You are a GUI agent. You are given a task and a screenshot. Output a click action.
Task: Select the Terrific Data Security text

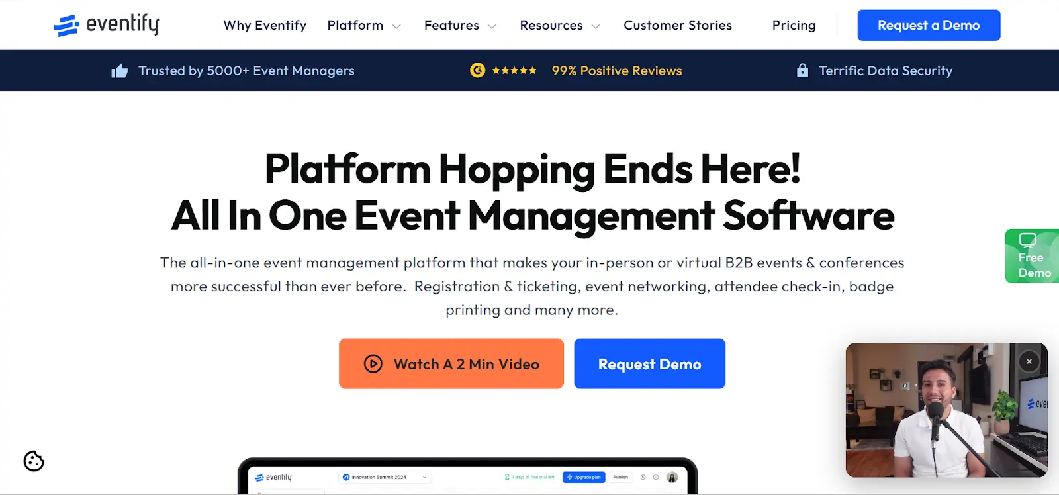click(x=886, y=71)
